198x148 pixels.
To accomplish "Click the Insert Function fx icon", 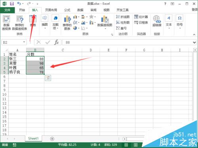I will [57, 42].
